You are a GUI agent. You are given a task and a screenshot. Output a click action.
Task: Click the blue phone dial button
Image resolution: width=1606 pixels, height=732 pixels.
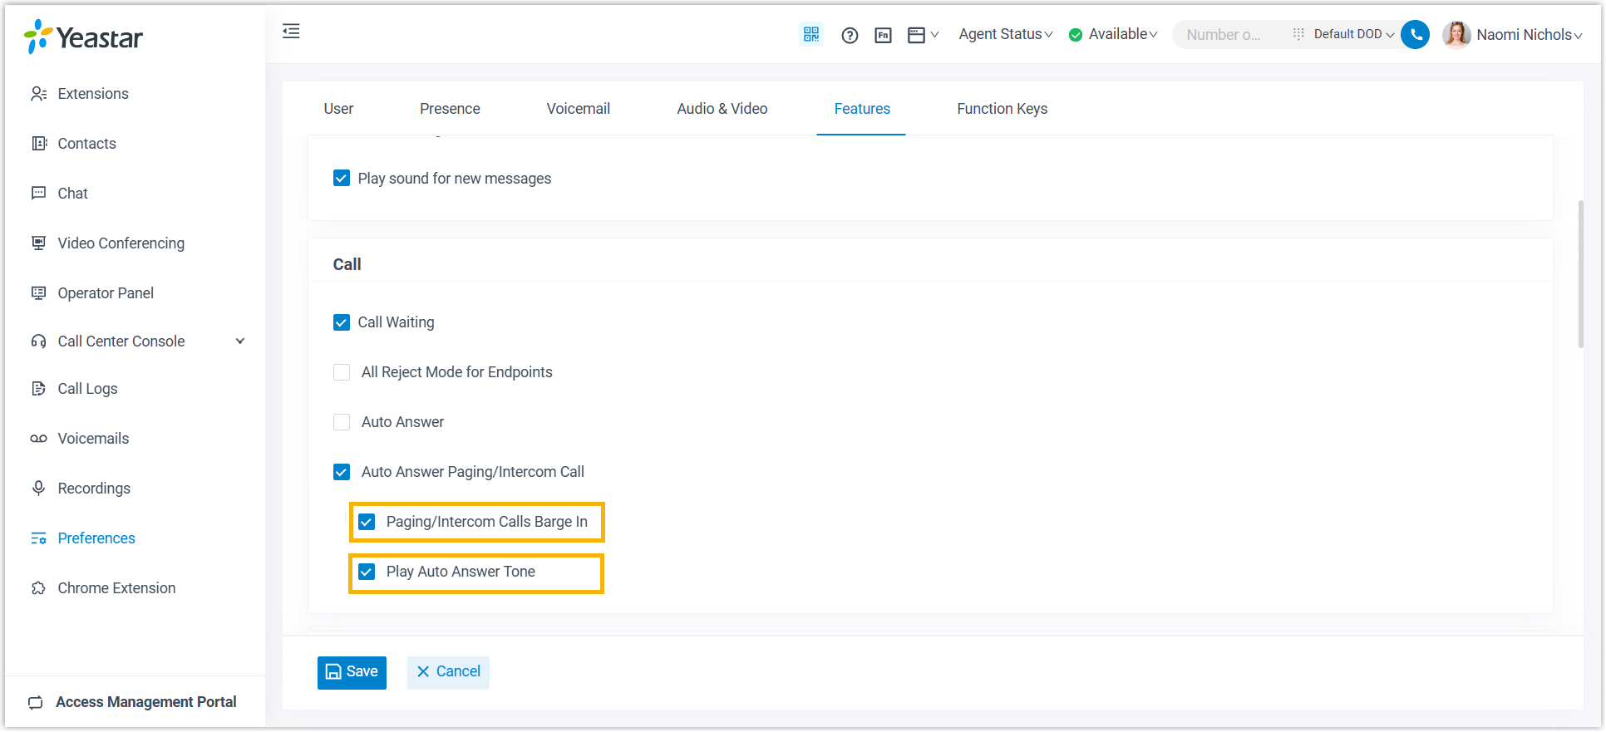[x=1415, y=34]
